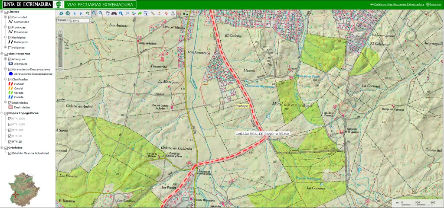Open Catálogo Vías Pecuarias Extremadura link
Image resolution: width=444 pixels, height=208 pixels.
[399, 4]
